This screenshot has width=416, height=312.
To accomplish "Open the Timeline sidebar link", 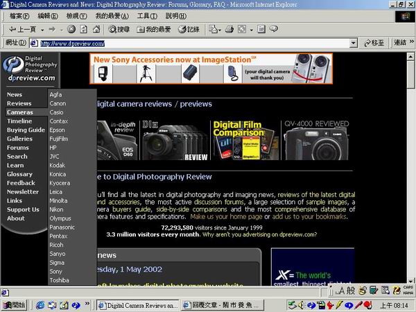I will point(19,121).
